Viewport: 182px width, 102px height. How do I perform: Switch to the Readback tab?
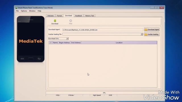[x=78, y=16]
